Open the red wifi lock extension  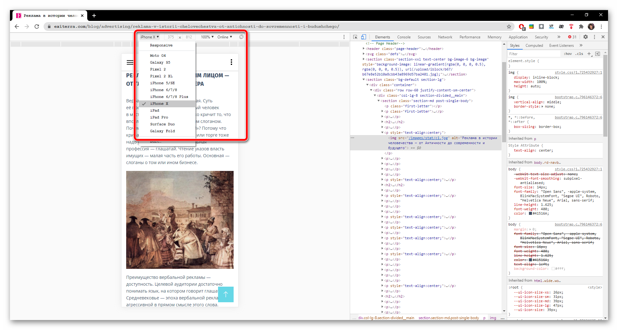tap(571, 27)
